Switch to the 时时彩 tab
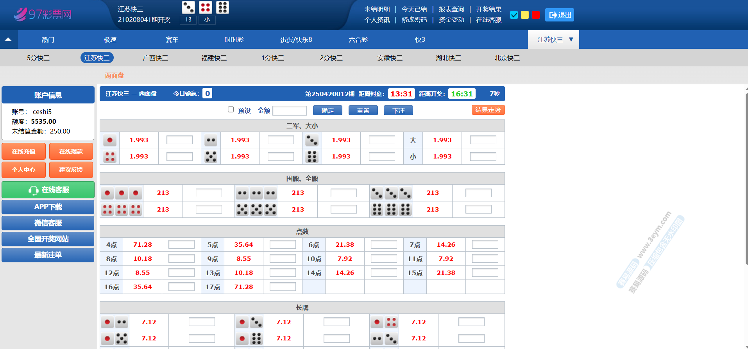Image resolution: width=748 pixels, height=349 pixels. point(234,39)
